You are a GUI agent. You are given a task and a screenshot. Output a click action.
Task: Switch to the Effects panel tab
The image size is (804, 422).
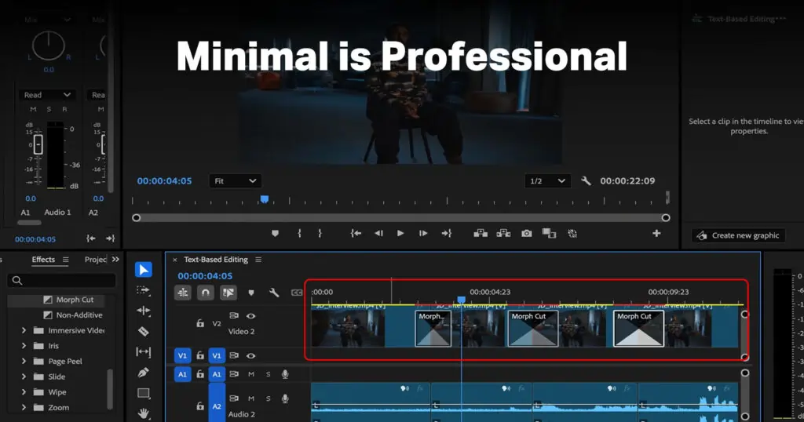pos(43,260)
